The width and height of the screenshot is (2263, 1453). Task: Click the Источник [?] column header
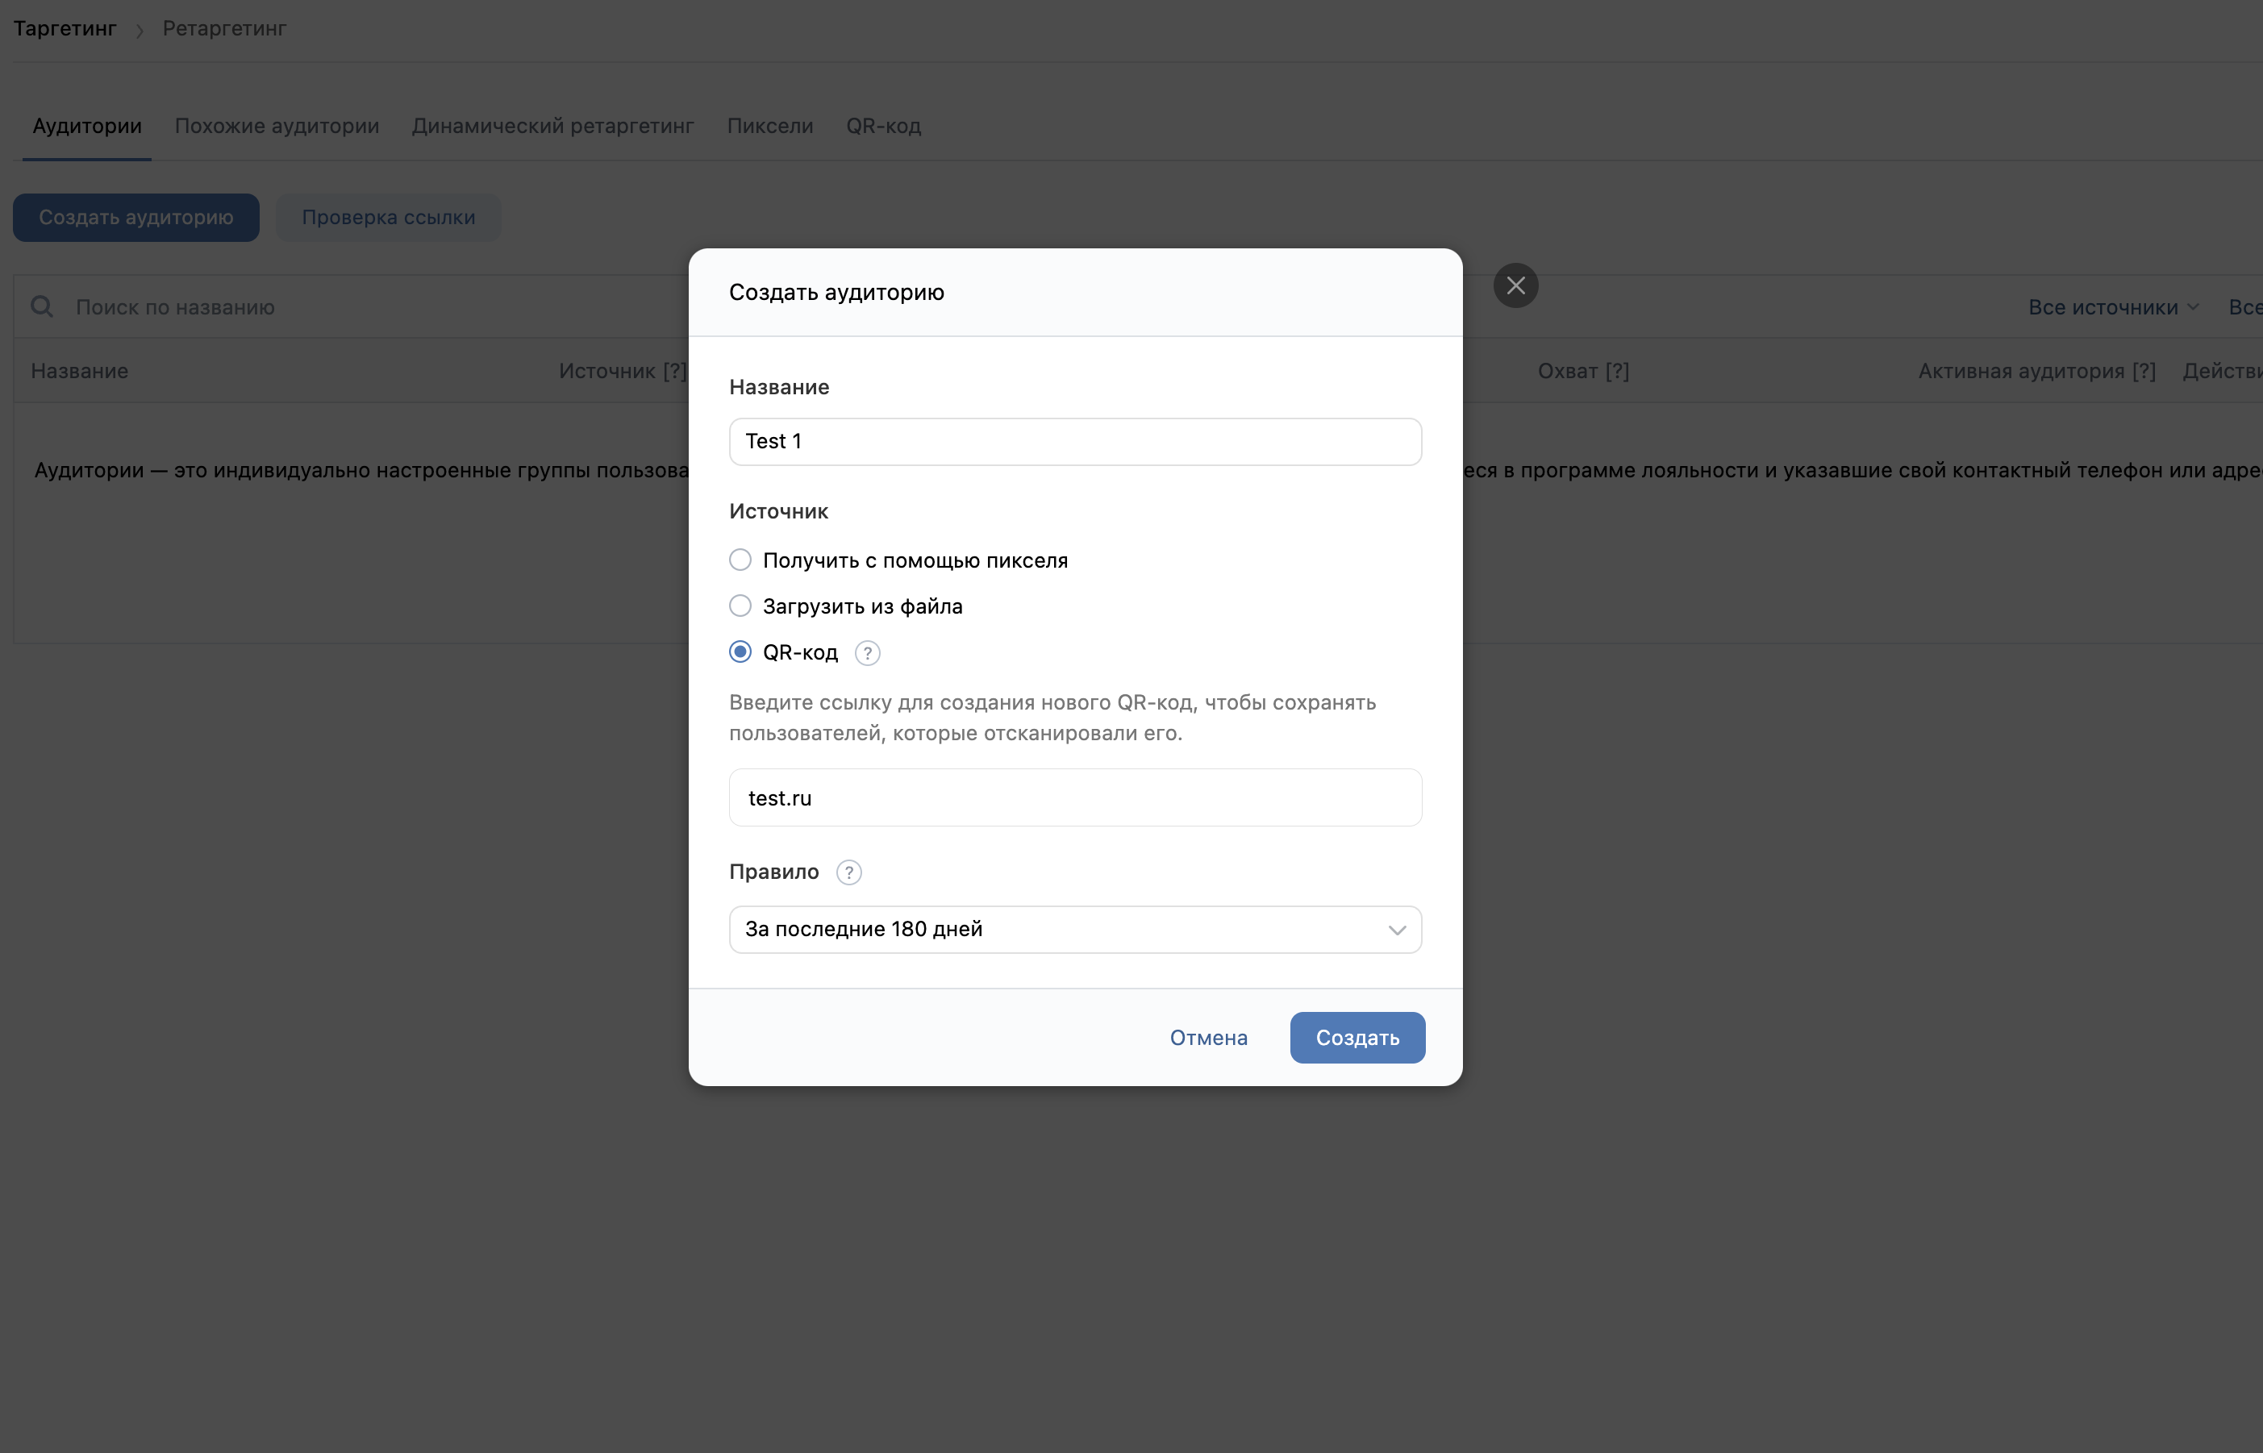(x=622, y=371)
